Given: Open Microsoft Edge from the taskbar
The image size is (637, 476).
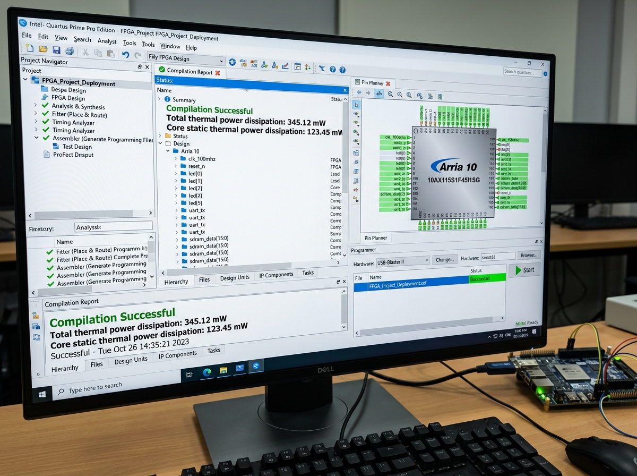Looking at the screenshot, I should pos(207,372).
